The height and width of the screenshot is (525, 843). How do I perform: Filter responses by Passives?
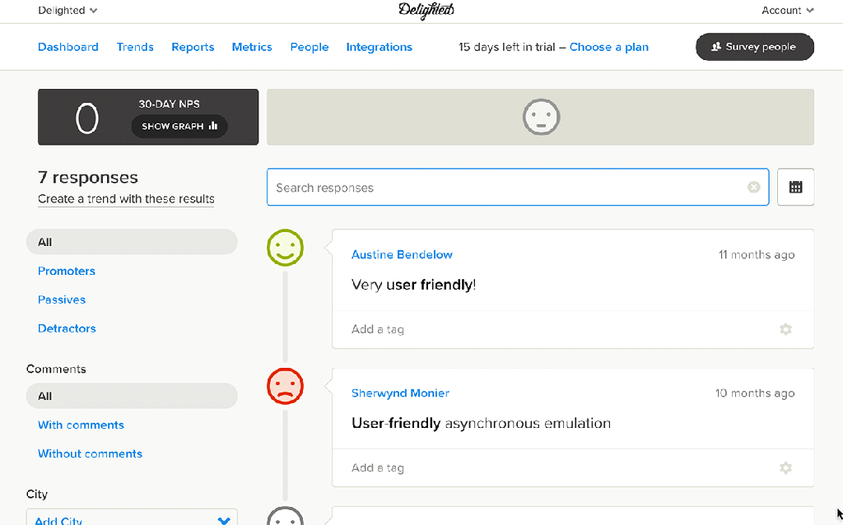62,300
